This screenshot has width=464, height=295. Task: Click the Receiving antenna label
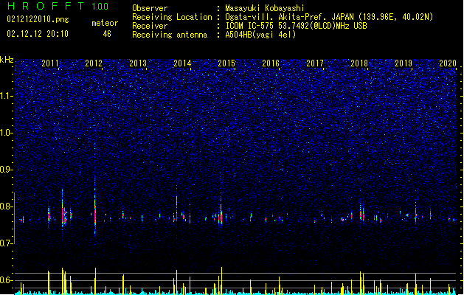tap(170, 35)
